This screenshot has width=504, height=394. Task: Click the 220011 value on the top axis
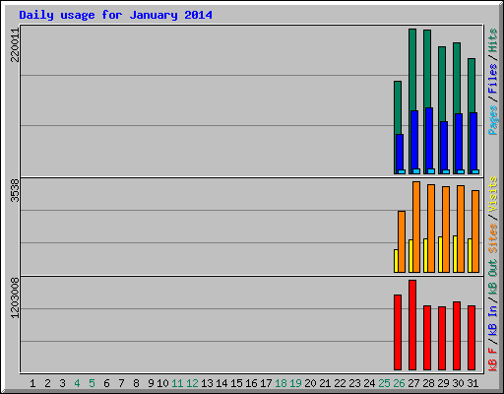(x=15, y=44)
